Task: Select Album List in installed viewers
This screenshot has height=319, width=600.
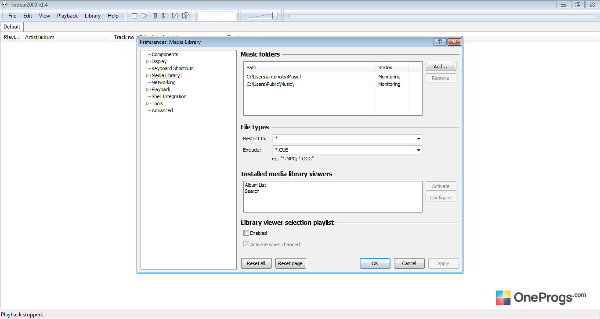Action: coord(256,185)
